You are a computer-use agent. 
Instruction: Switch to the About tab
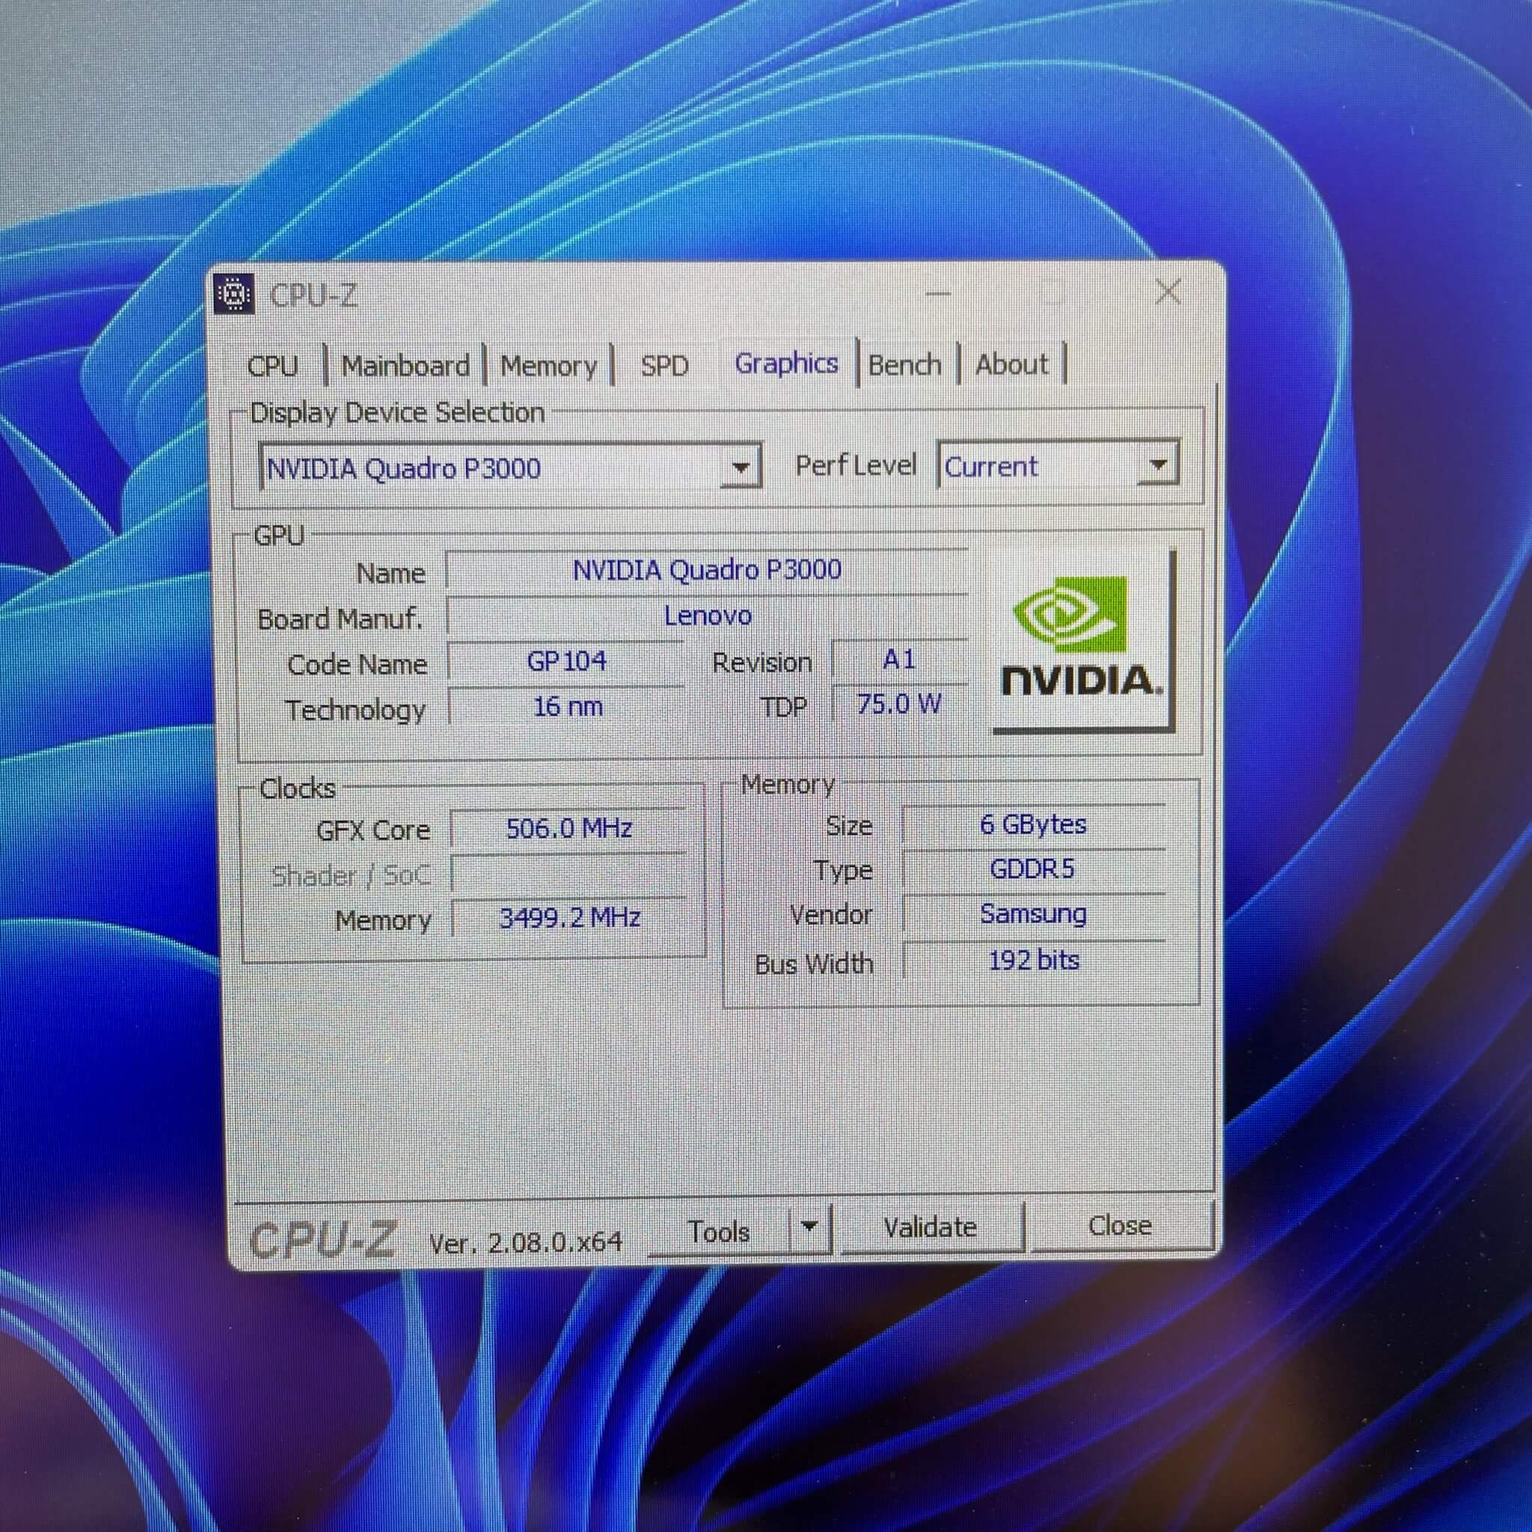pos(1012,364)
